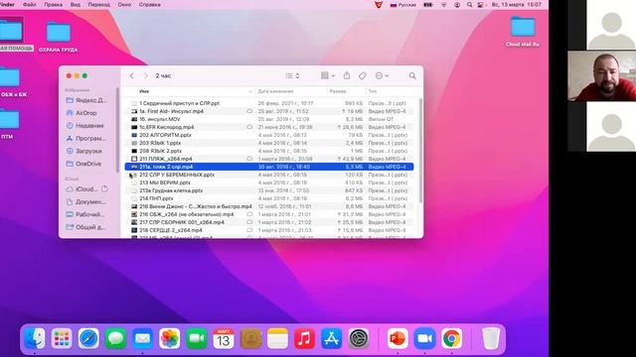Go forward in the Finder window
The image size is (636, 357).
tap(146, 75)
